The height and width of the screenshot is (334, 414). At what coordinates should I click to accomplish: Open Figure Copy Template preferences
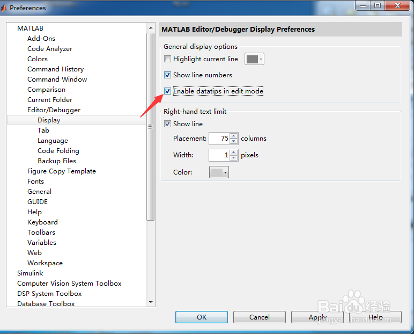pyautogui.click(x=62, y=171)
